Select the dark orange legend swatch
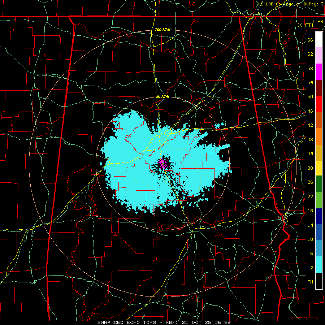325x325 pixels. (x=319, y=120)
